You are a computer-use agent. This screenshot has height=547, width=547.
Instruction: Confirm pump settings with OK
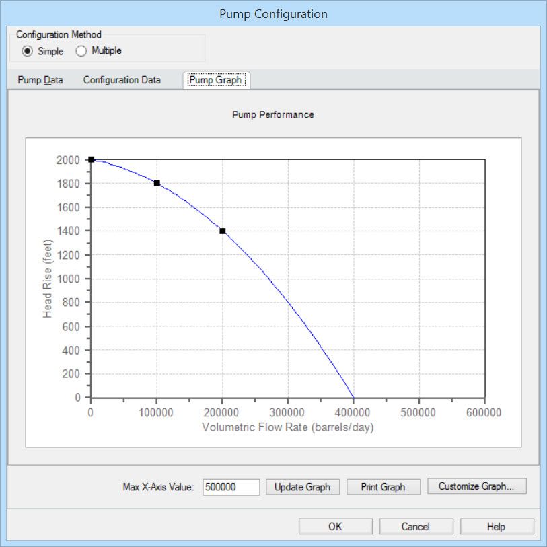[334, 526]
